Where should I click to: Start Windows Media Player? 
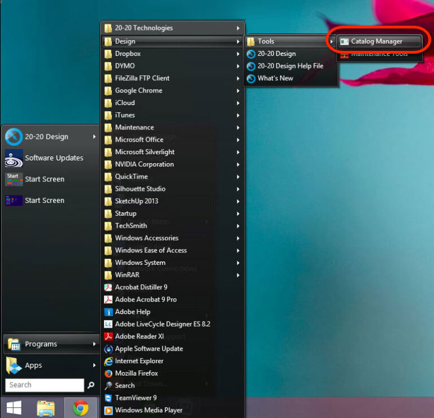pyautogui.click(x=148, y=410)
